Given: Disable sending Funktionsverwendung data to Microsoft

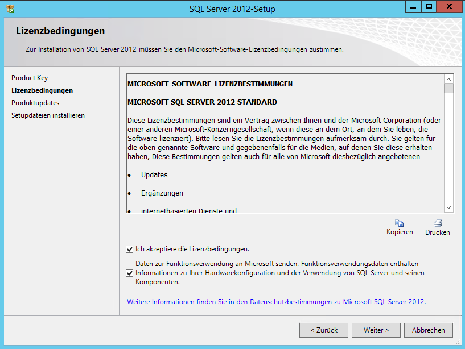Looking at the screenshot, I should pos(130,273).
